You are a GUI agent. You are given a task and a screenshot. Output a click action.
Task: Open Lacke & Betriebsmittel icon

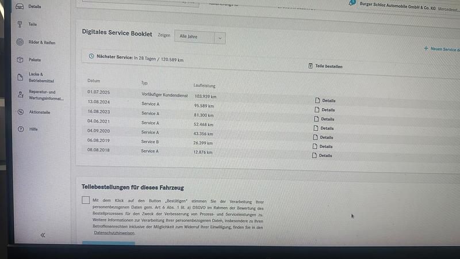pos(20,77)
